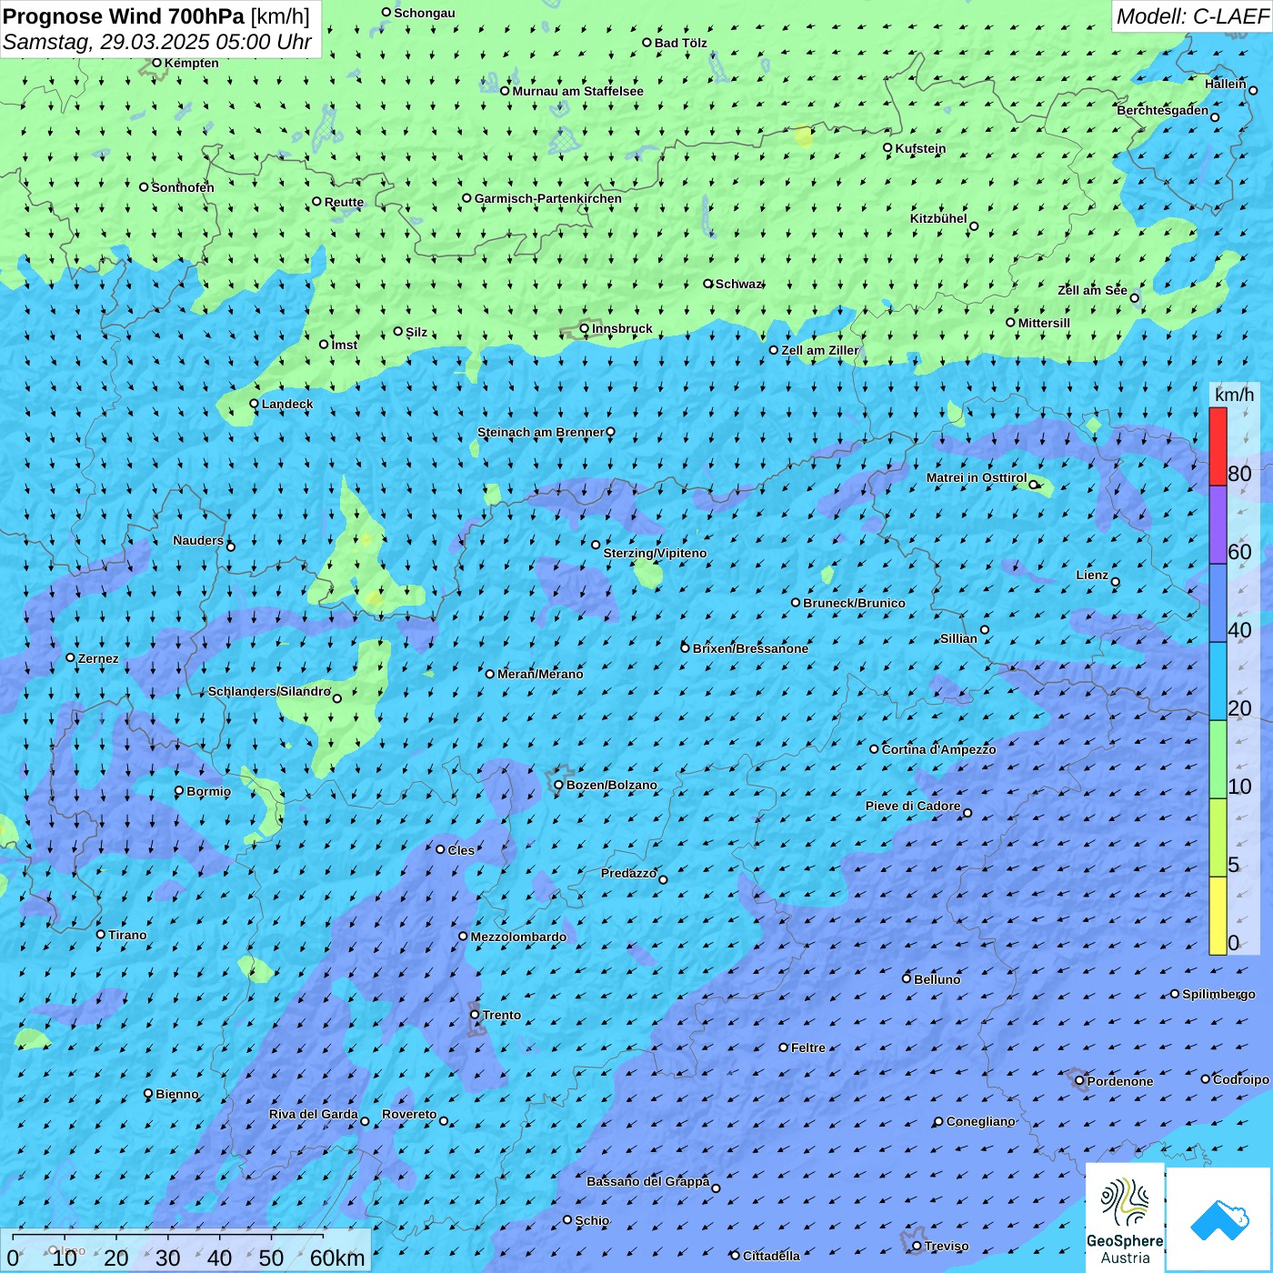The width and height of the screenshot is (1273, 1273).
Task: Click the Zell am Ziller label
Action: point(820,350)
